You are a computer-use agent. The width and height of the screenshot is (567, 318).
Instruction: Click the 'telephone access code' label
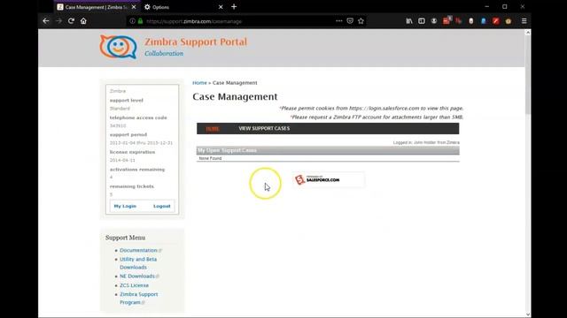pyautogui.click(x=138, y=117)
